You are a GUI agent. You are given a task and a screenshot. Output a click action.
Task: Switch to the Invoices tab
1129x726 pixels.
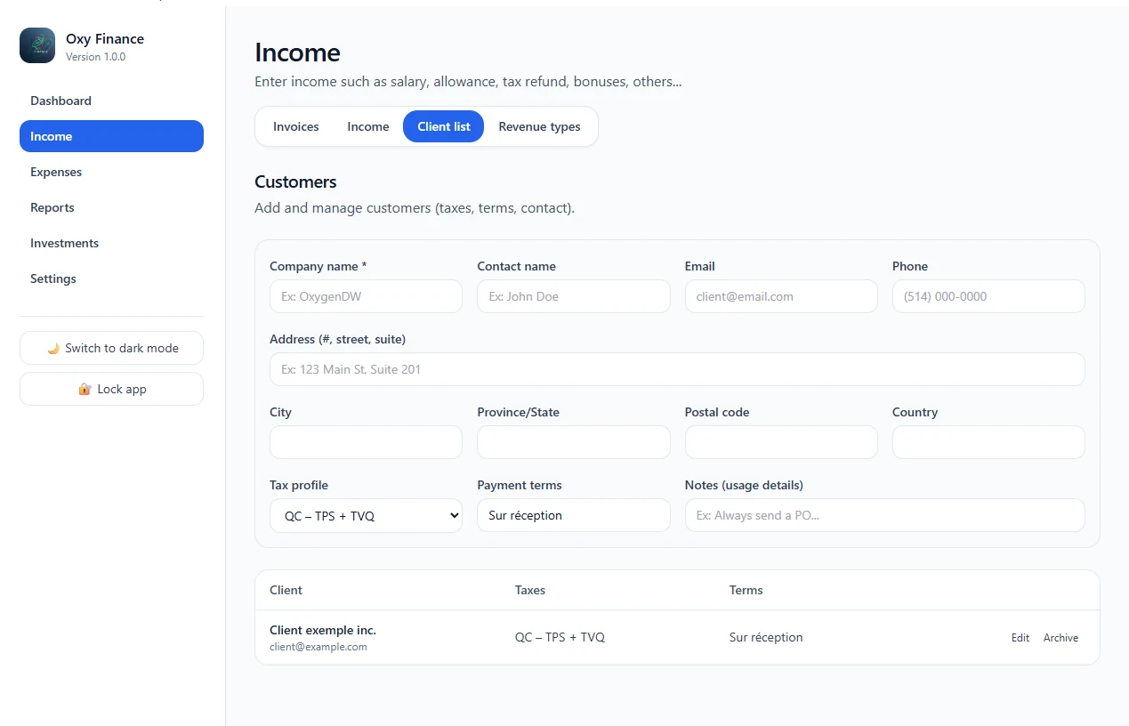pyautogui.click(x=295, y=126)
